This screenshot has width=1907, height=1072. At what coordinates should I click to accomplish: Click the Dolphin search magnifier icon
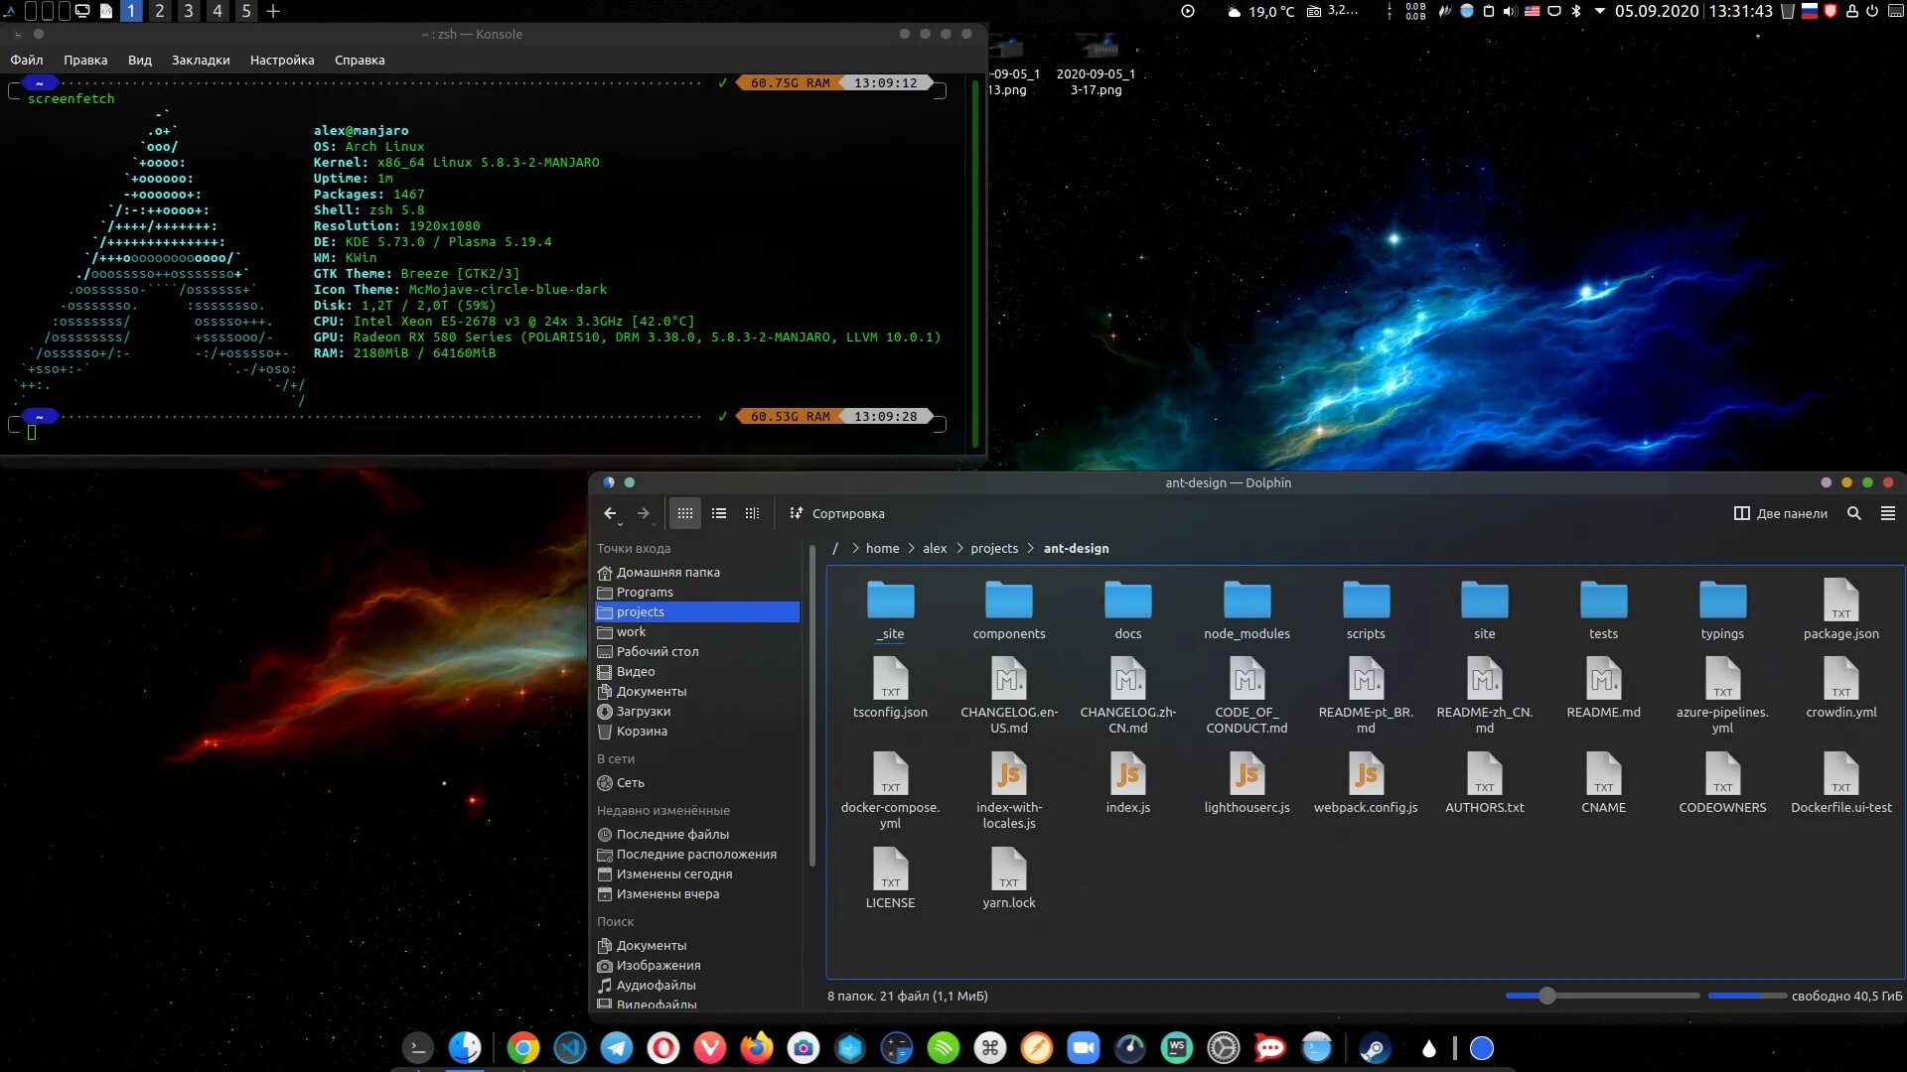(1853, 513)
